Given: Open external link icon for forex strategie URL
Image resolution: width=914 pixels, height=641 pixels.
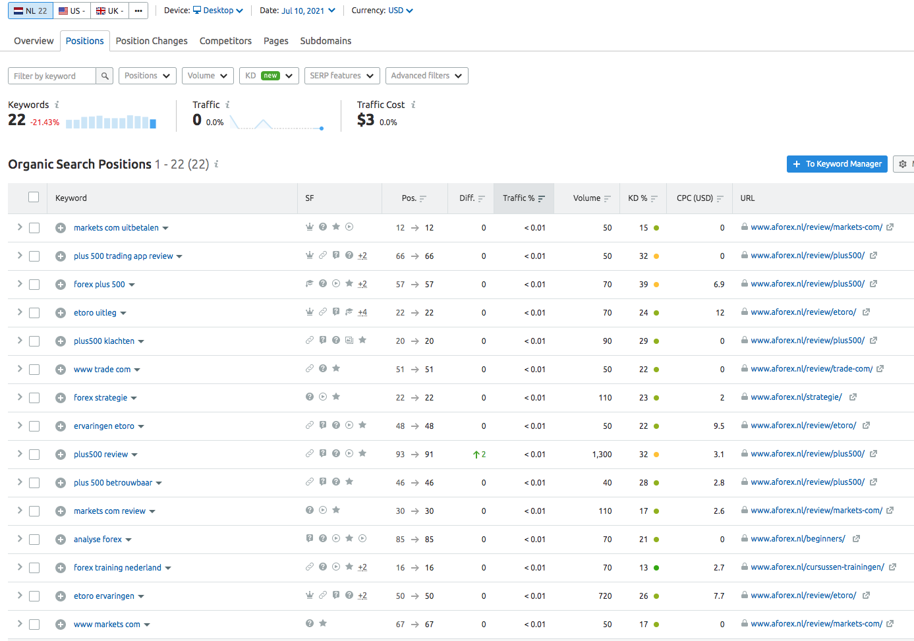Looking at the screenshot, I should point(853,397).
